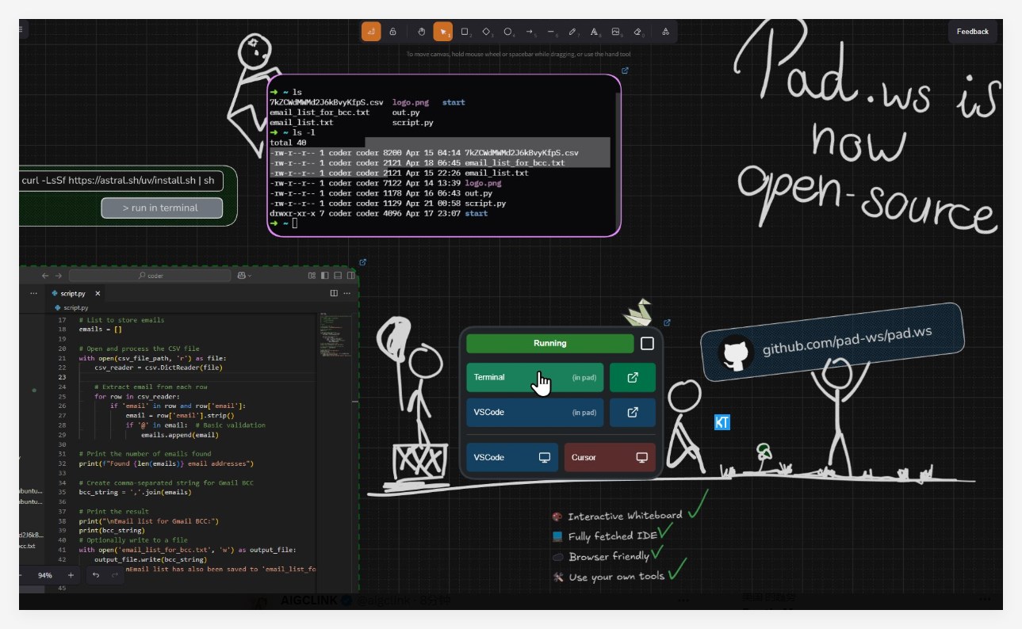Viewport: 1022px width, 629px height.
Task: Expand the Copilot dropdown in VSCode title bar
Action: (x=243, y=276)
